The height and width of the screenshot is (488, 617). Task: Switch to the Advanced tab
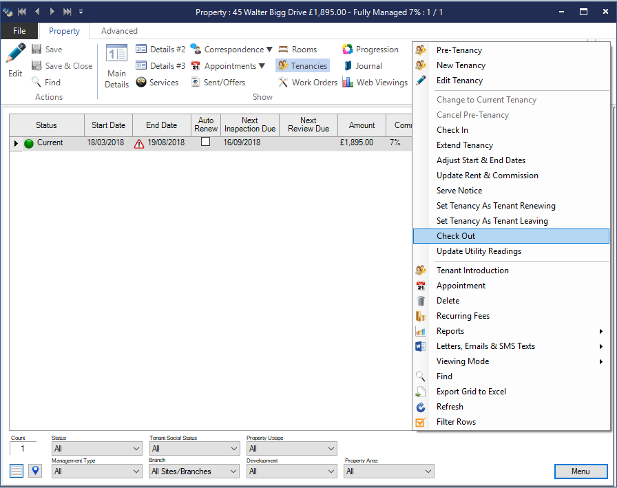coord(119,31)
